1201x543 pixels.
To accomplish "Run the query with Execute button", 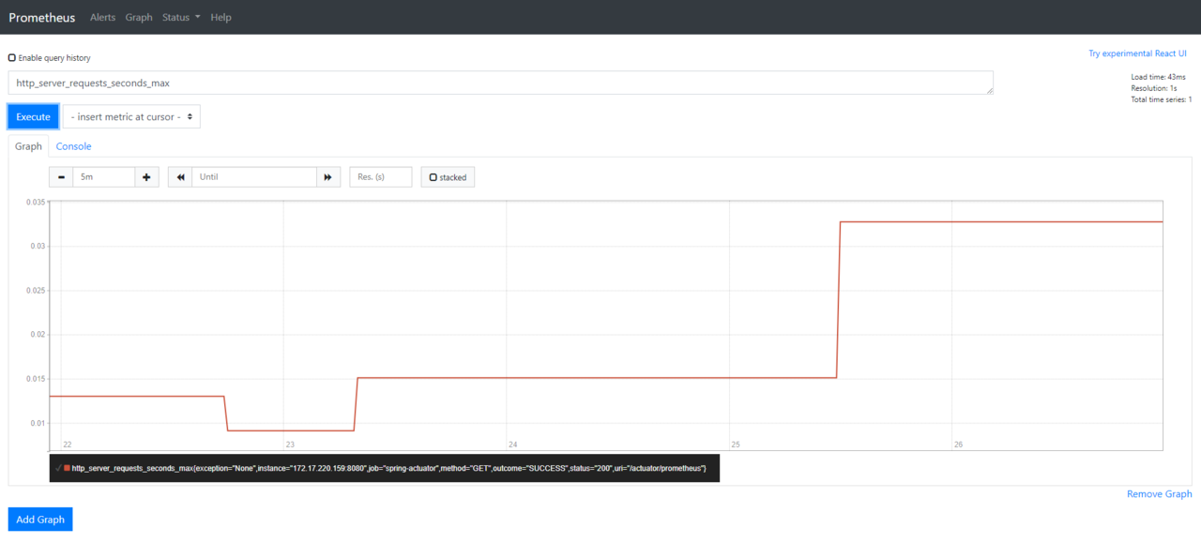I will [x=33, y=117].
